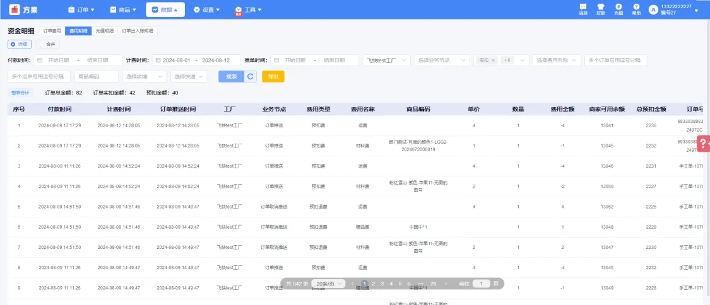710x305 pixels.
Task: Open the 20条/页 page size dropdown
Action: (x=330, y=284)
